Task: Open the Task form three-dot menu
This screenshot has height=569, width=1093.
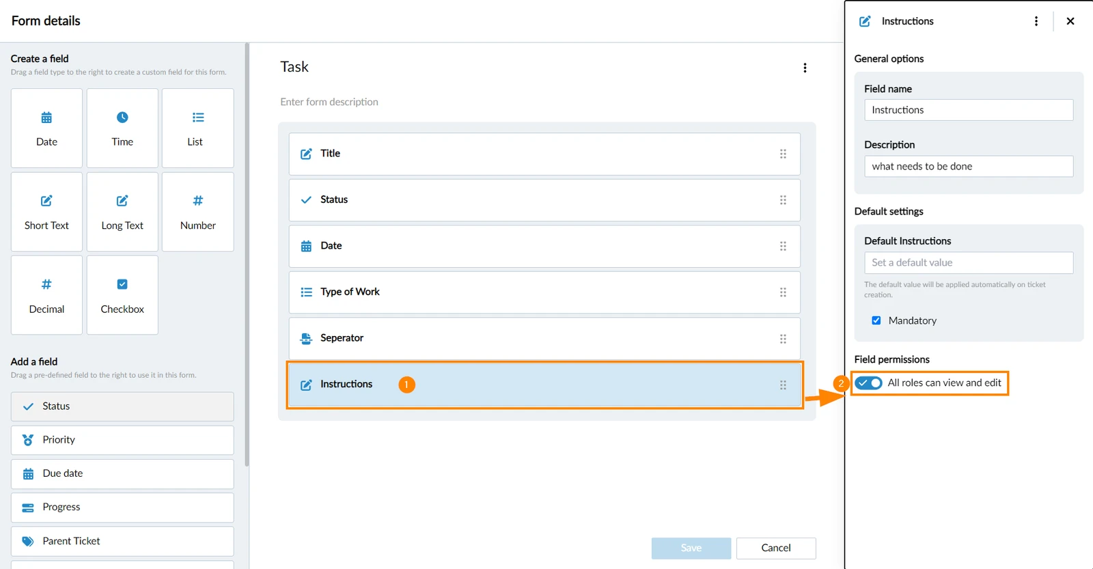Action: 805,68
